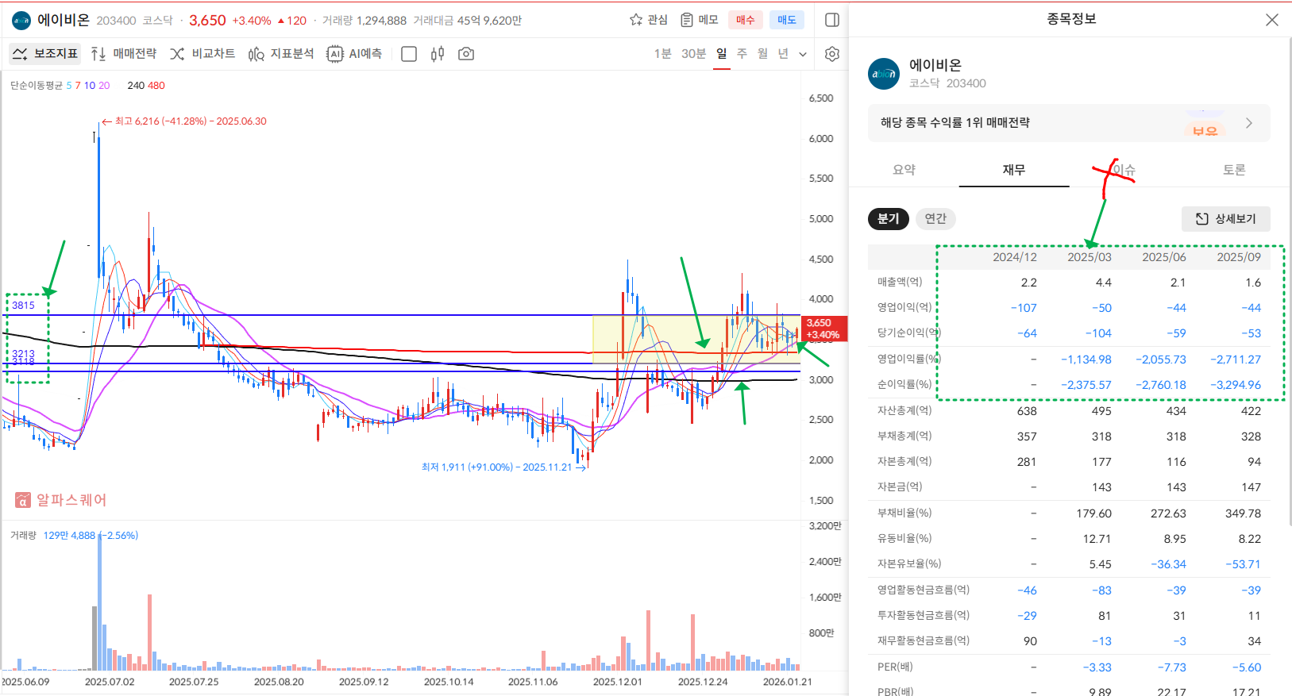Select 일 daily chart interval
The image size is (1292, 696).
pos(721,54)
